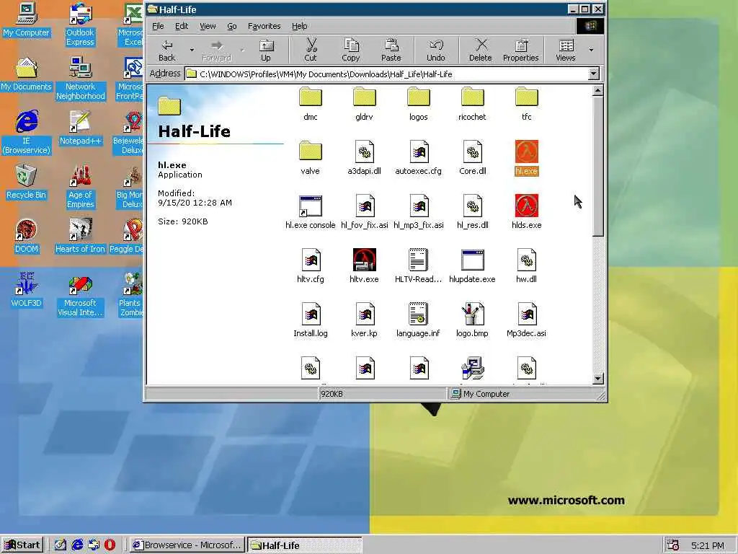The width and height of the screenshot is (738, 554).
Task: Click the Copy toolbar button
Action: pos(351,50)
